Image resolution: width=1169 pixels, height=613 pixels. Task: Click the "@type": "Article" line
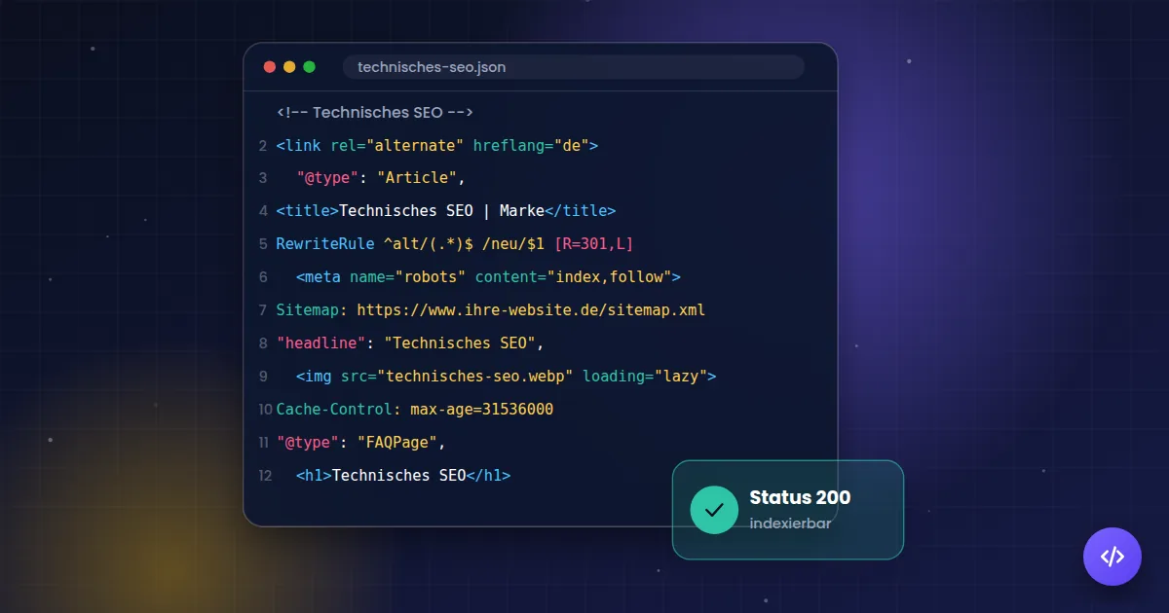click(x=382, y=178)
